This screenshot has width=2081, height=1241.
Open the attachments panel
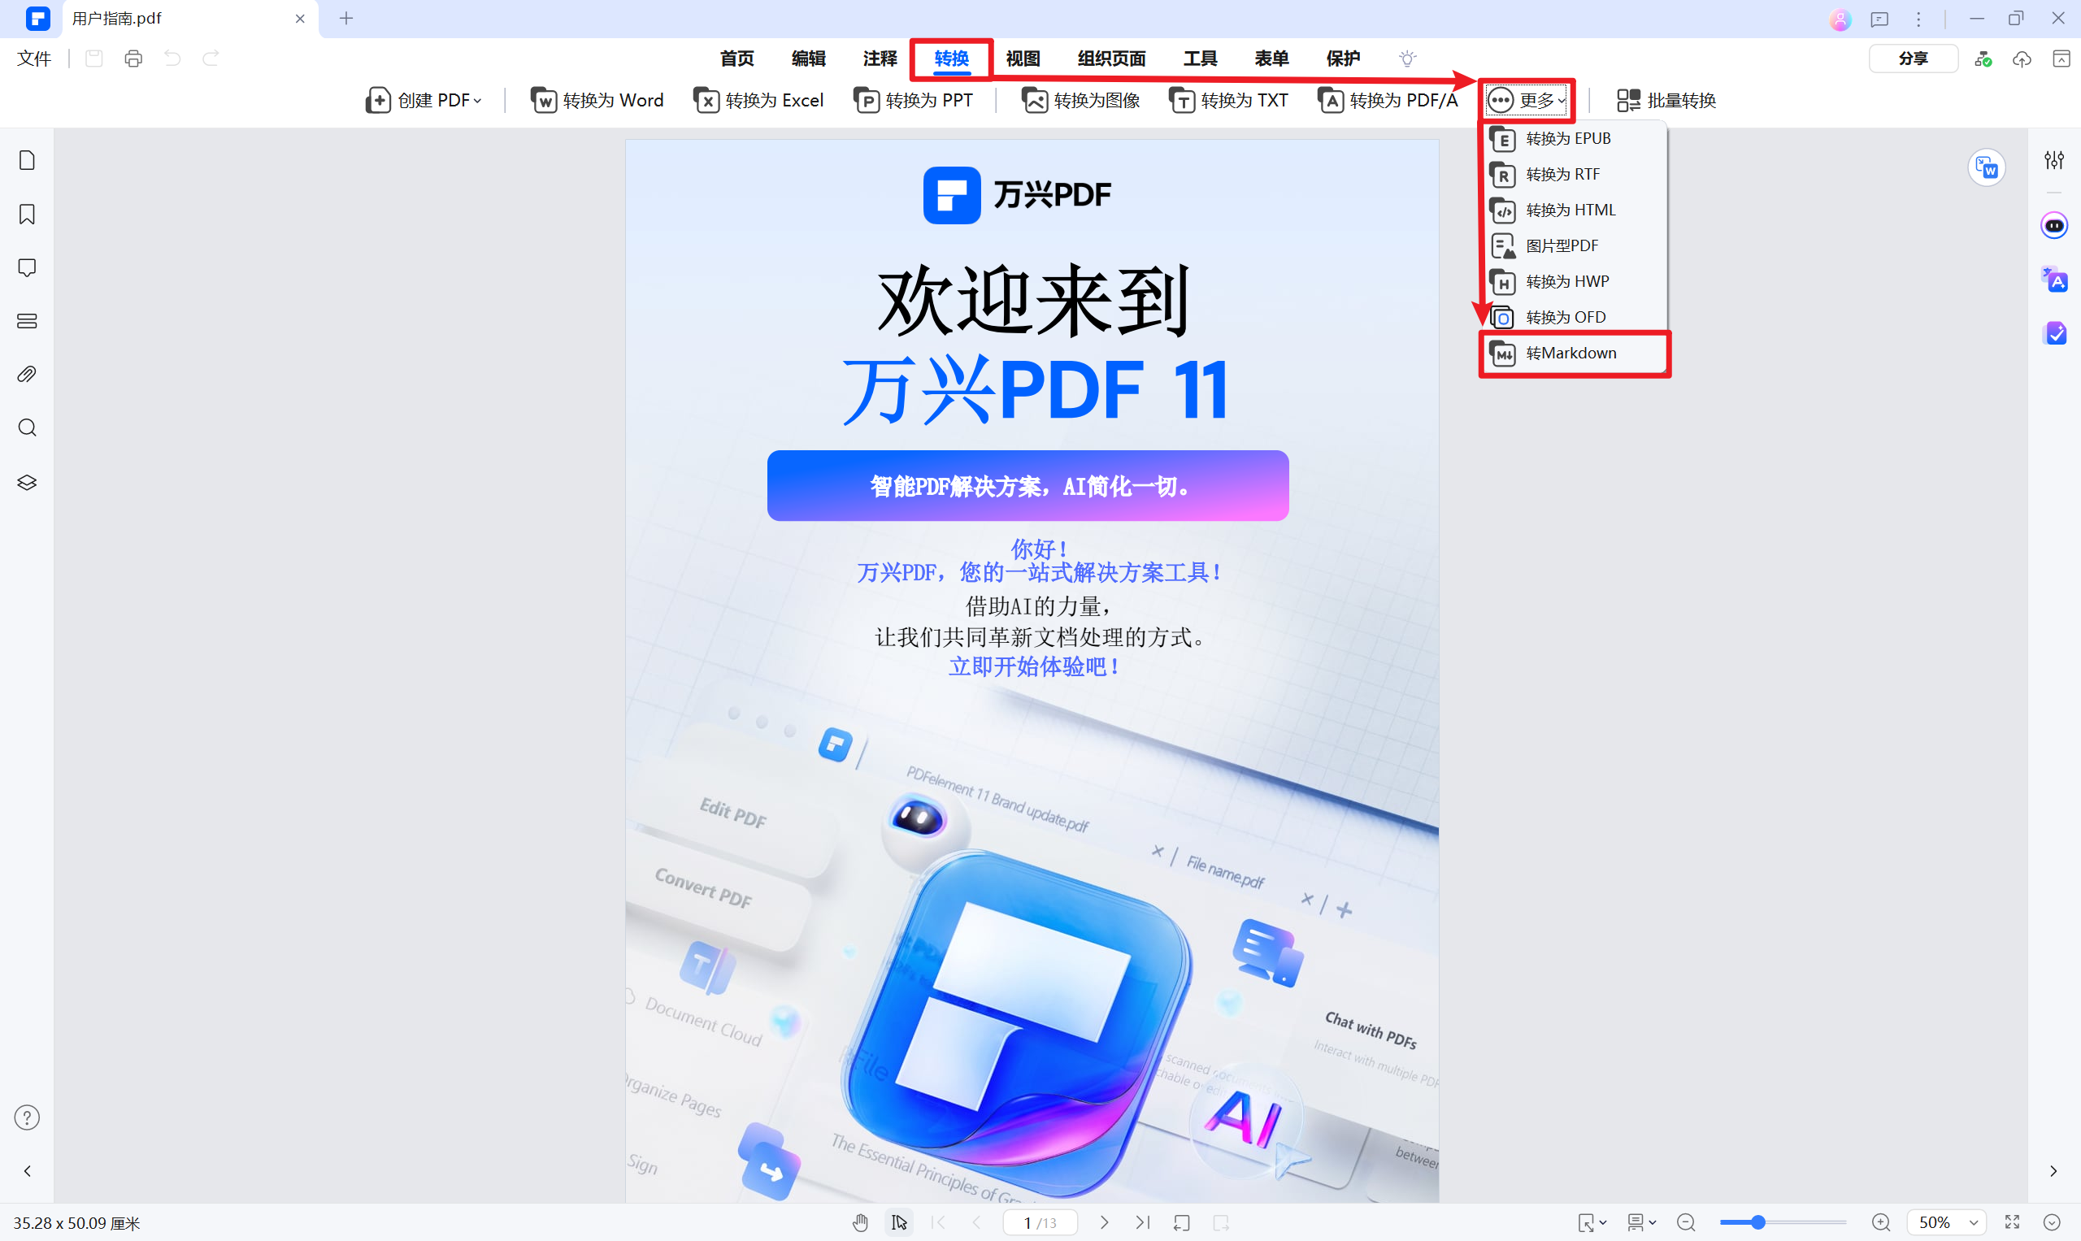coord(26,374)
